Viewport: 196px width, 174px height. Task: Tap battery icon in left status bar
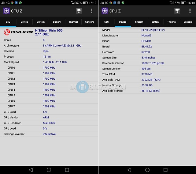(85, 3)
